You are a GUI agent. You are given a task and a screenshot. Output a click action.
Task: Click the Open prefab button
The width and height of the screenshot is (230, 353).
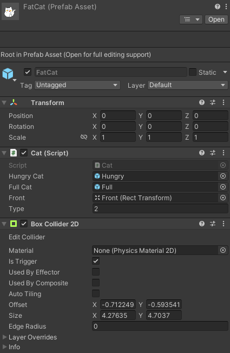(x=216, y=19)
